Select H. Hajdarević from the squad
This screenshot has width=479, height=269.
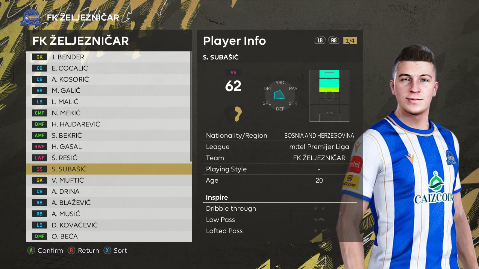109,124
